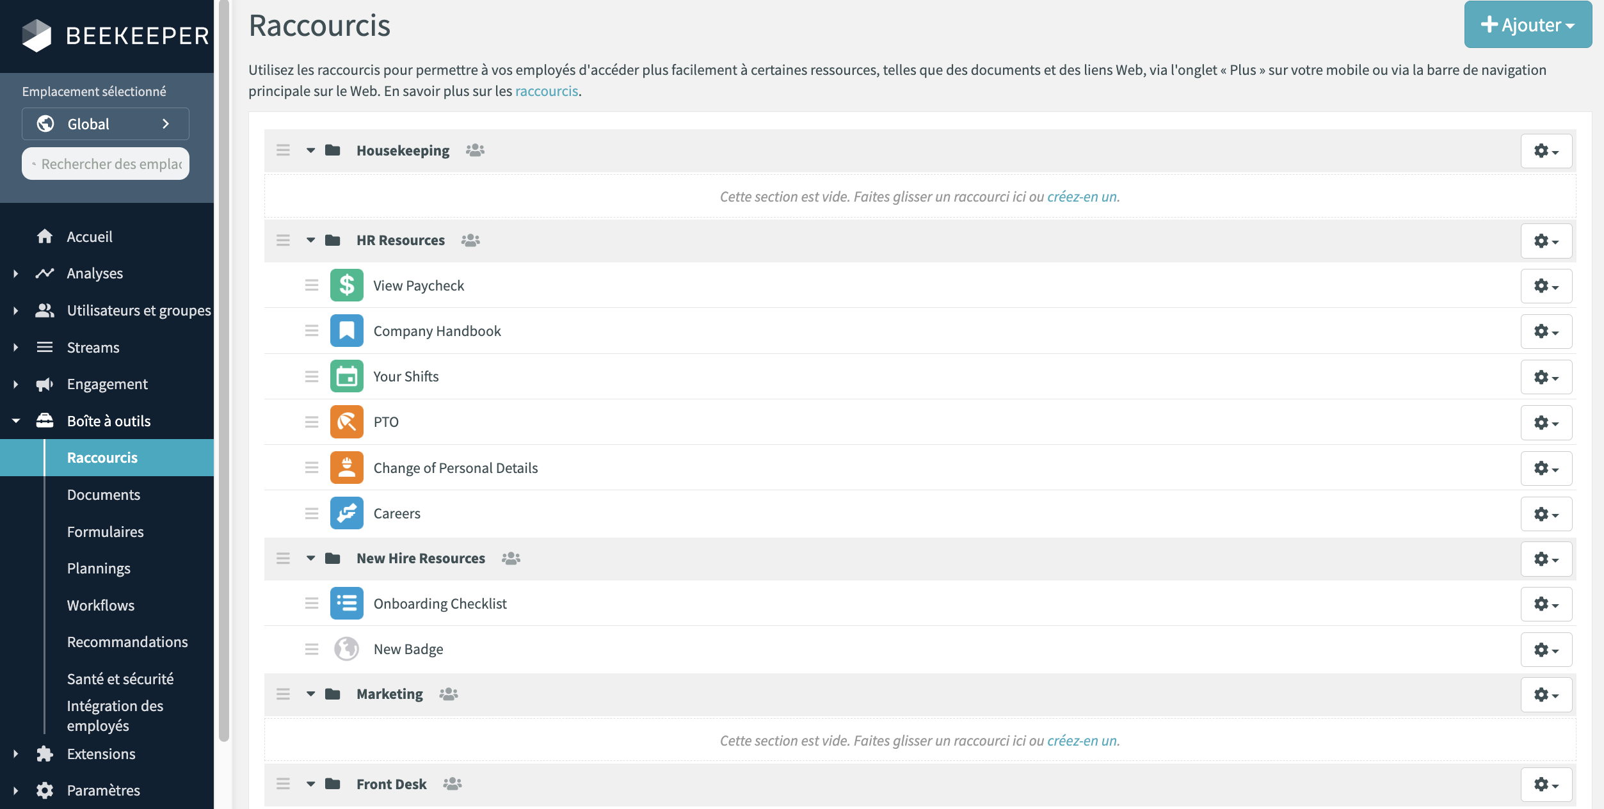Open the Documents menu item
Screen dimensions: 1604x809
coord(104,495)
